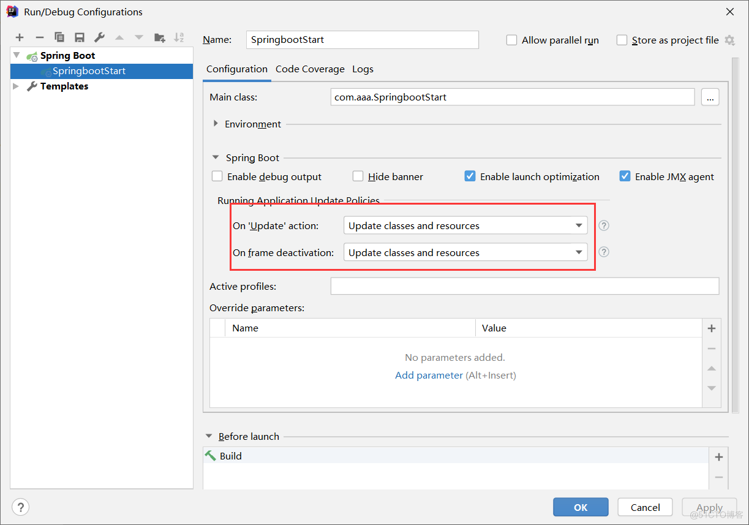Enable debug output checkbox
The height and width of the screenshot is (525, 749).
click(x=217, y=176)
